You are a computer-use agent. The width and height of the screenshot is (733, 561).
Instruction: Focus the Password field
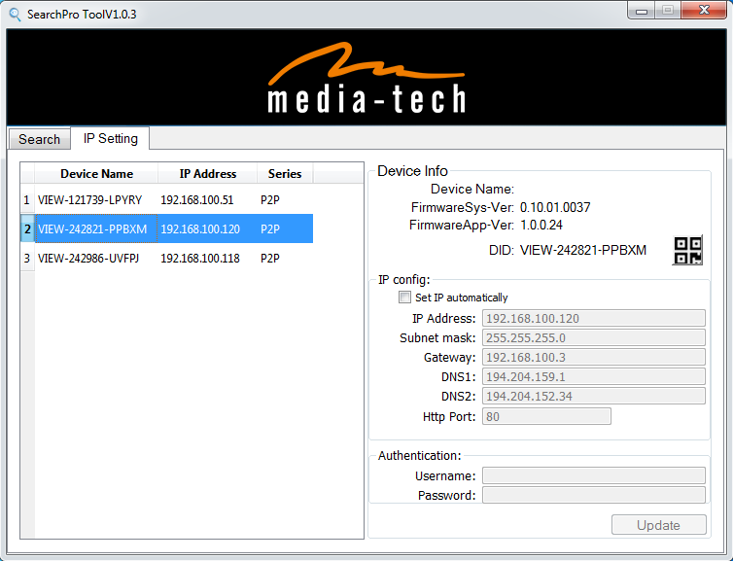[x=594, y=495]
